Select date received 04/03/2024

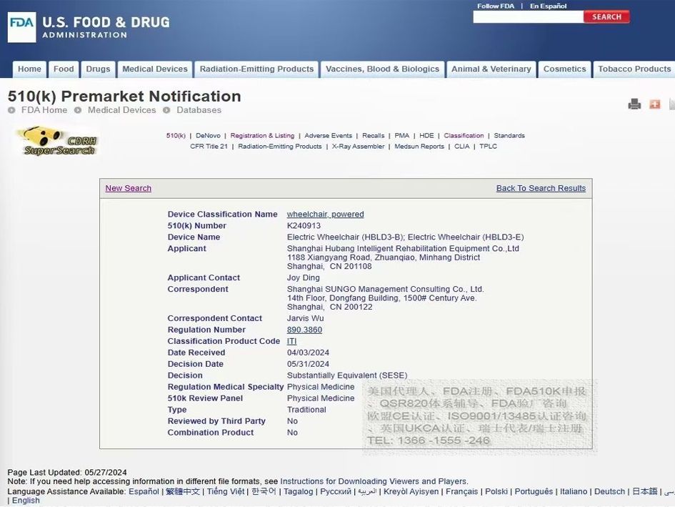coord(308,353)
